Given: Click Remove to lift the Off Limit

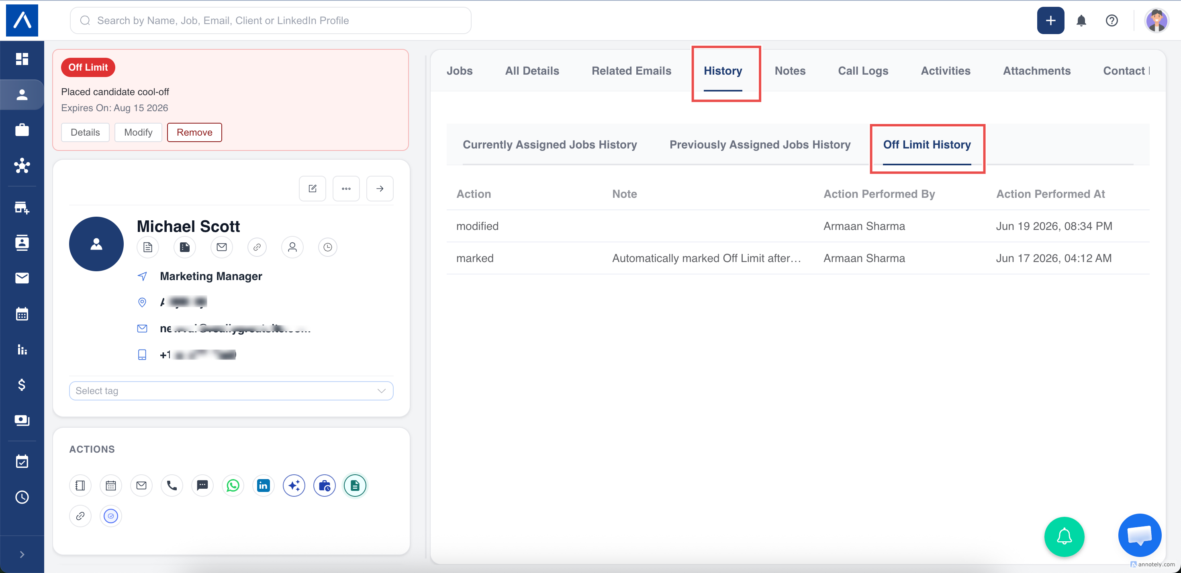Looking at the screenshot, I should [x=194, y=132].
